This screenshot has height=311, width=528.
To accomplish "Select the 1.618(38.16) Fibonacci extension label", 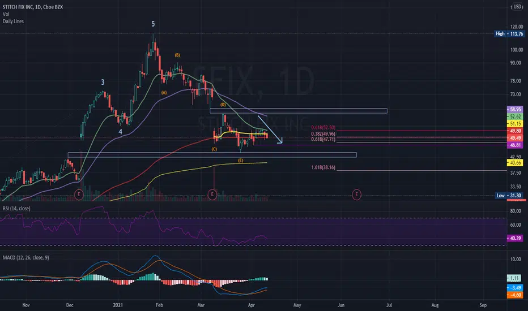I will 323,167.
